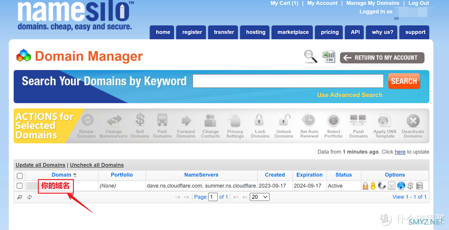
Task: Go to the support tab
Action: [x=414, y=32]
